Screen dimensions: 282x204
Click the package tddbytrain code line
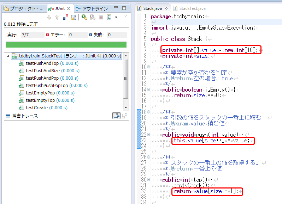pos(177,17)
